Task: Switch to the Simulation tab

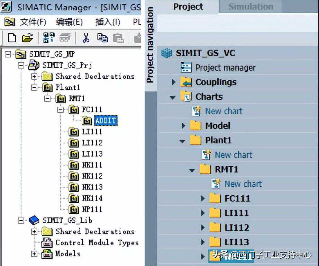Action: point(250,7)
